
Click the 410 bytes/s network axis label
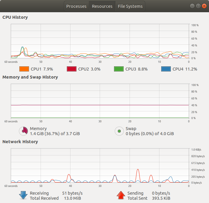click(198, 170)
